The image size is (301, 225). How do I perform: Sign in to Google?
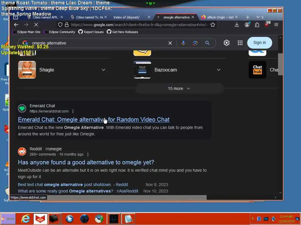[x=260, y=43]
